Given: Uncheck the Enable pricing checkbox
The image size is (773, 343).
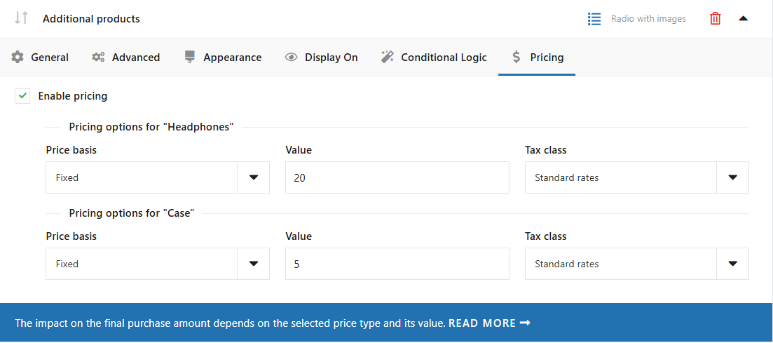Looking at the screenshot, I should [x=22, y=95].
